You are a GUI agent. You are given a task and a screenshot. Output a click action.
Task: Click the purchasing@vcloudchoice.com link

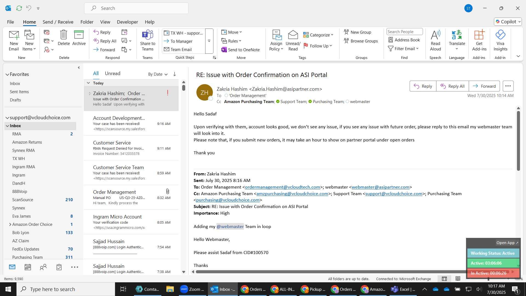(228, 200)
